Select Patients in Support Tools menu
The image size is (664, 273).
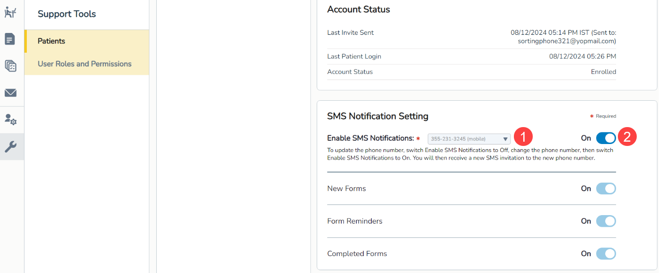click(52, 41)
